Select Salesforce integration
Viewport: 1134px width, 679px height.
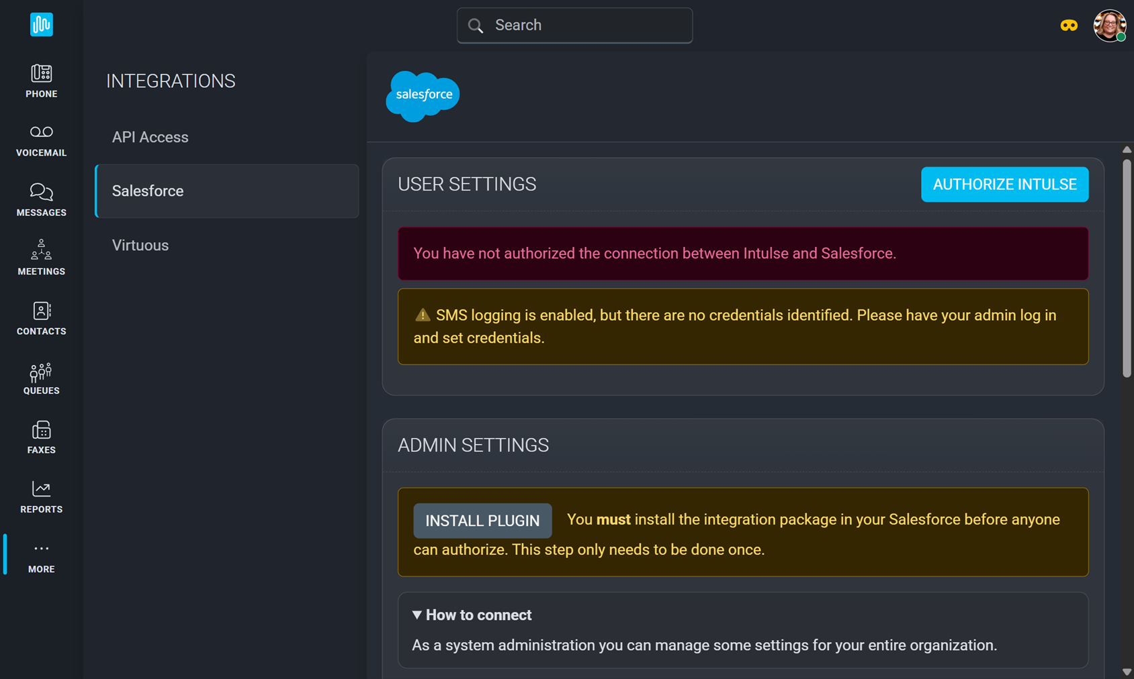[x=227, y=191]
